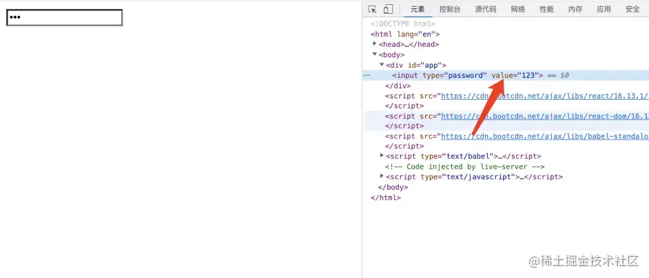Open the 内存 tab
The width and height of the screenshot is (649, 278).
click(x=575, y=9)
